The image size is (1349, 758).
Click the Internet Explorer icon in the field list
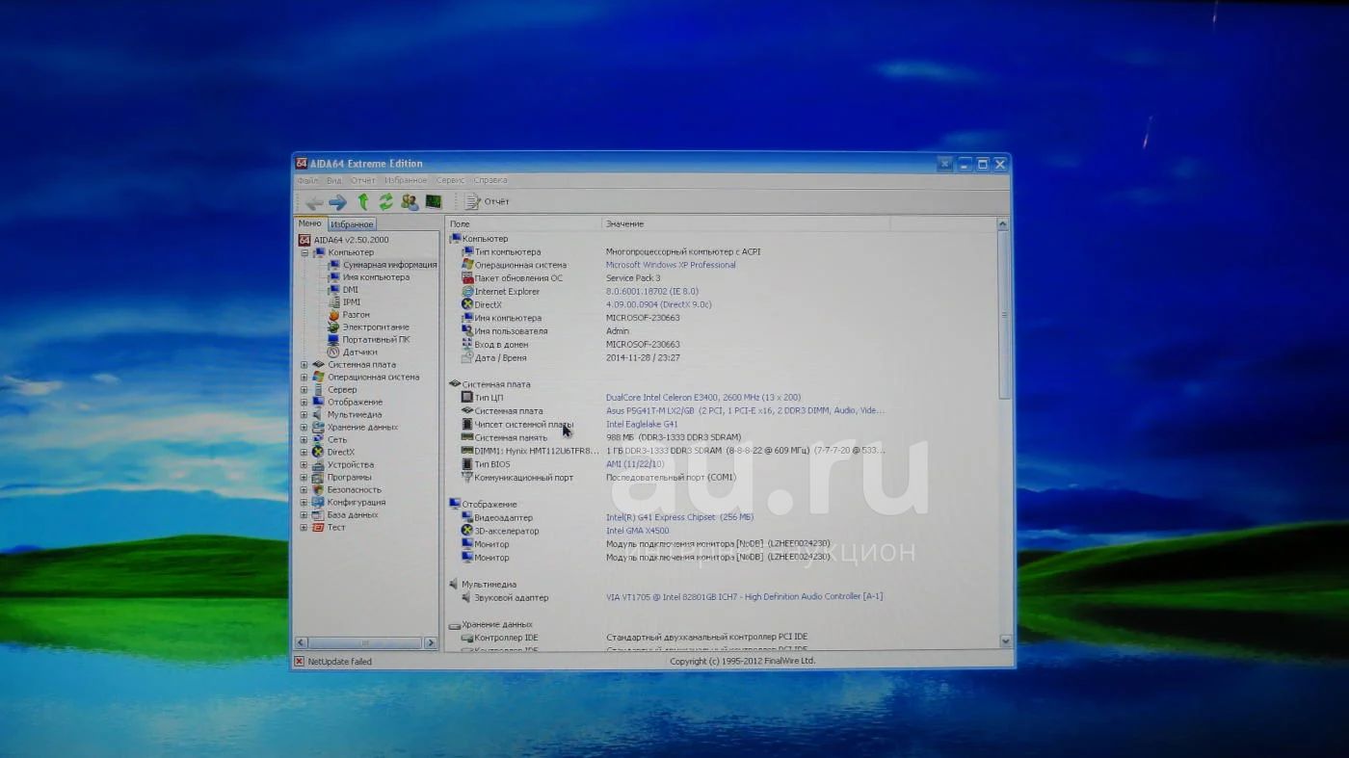467,292
